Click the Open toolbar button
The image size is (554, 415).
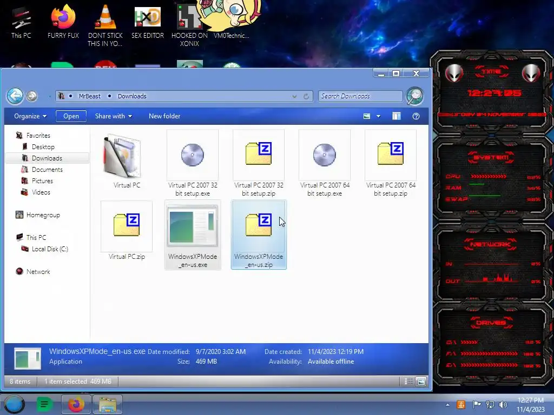coord(71,116)
